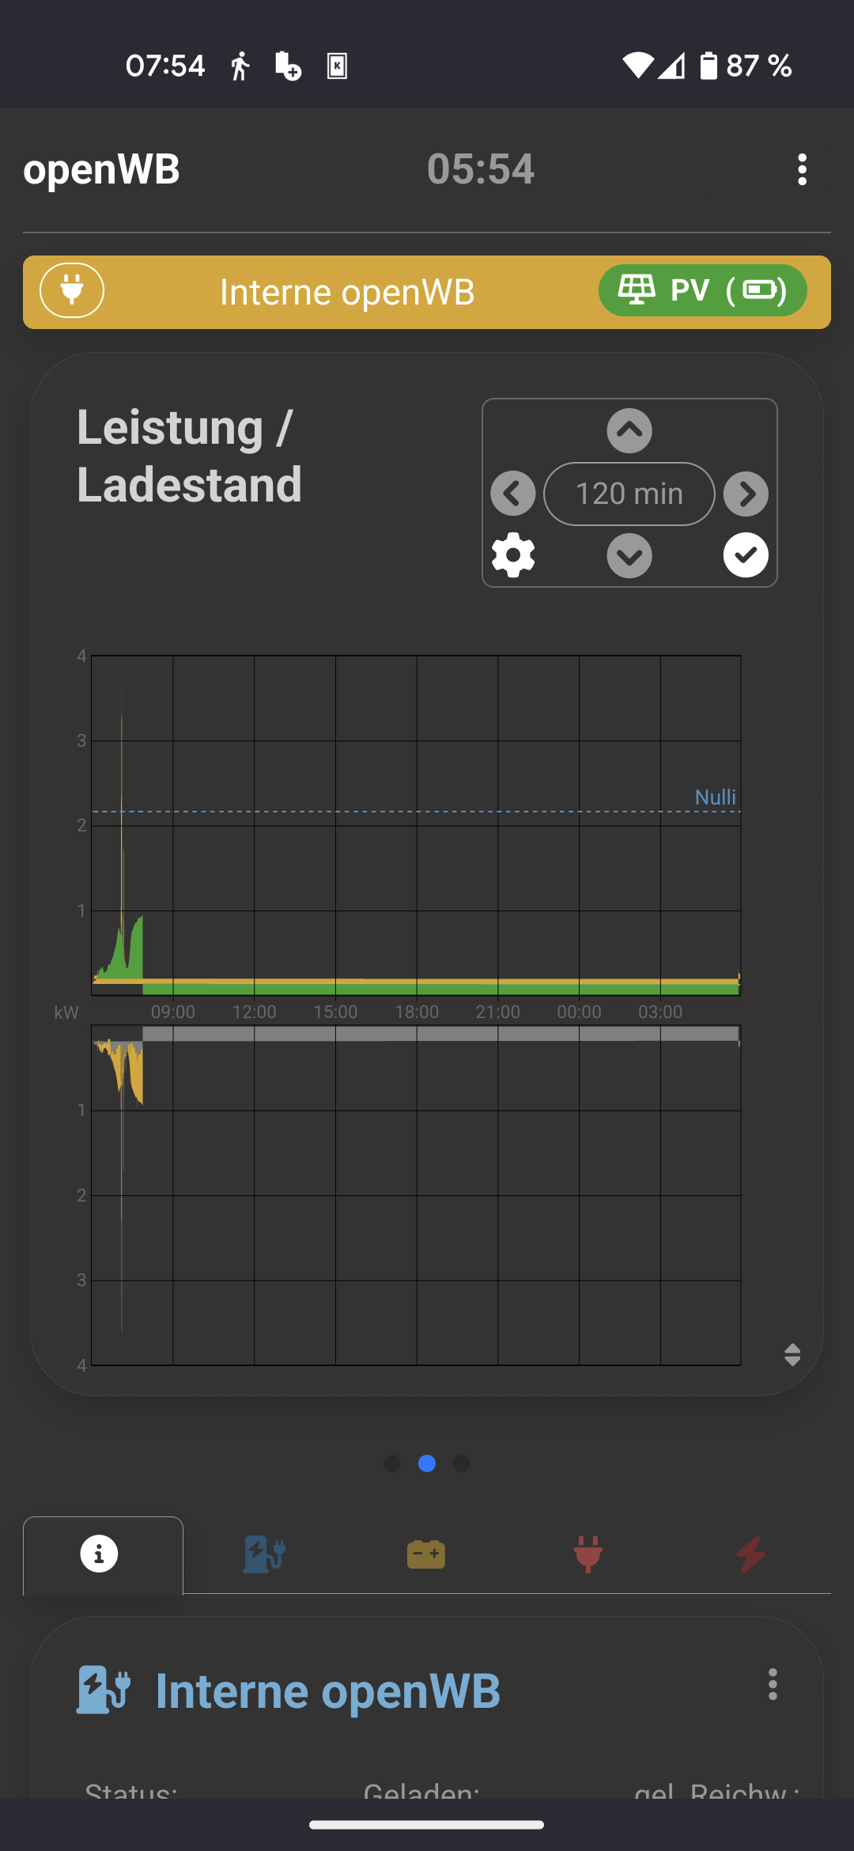Tap the 00:00 axis label on graph
The image size is (854, 1851).
(579, 1012)
